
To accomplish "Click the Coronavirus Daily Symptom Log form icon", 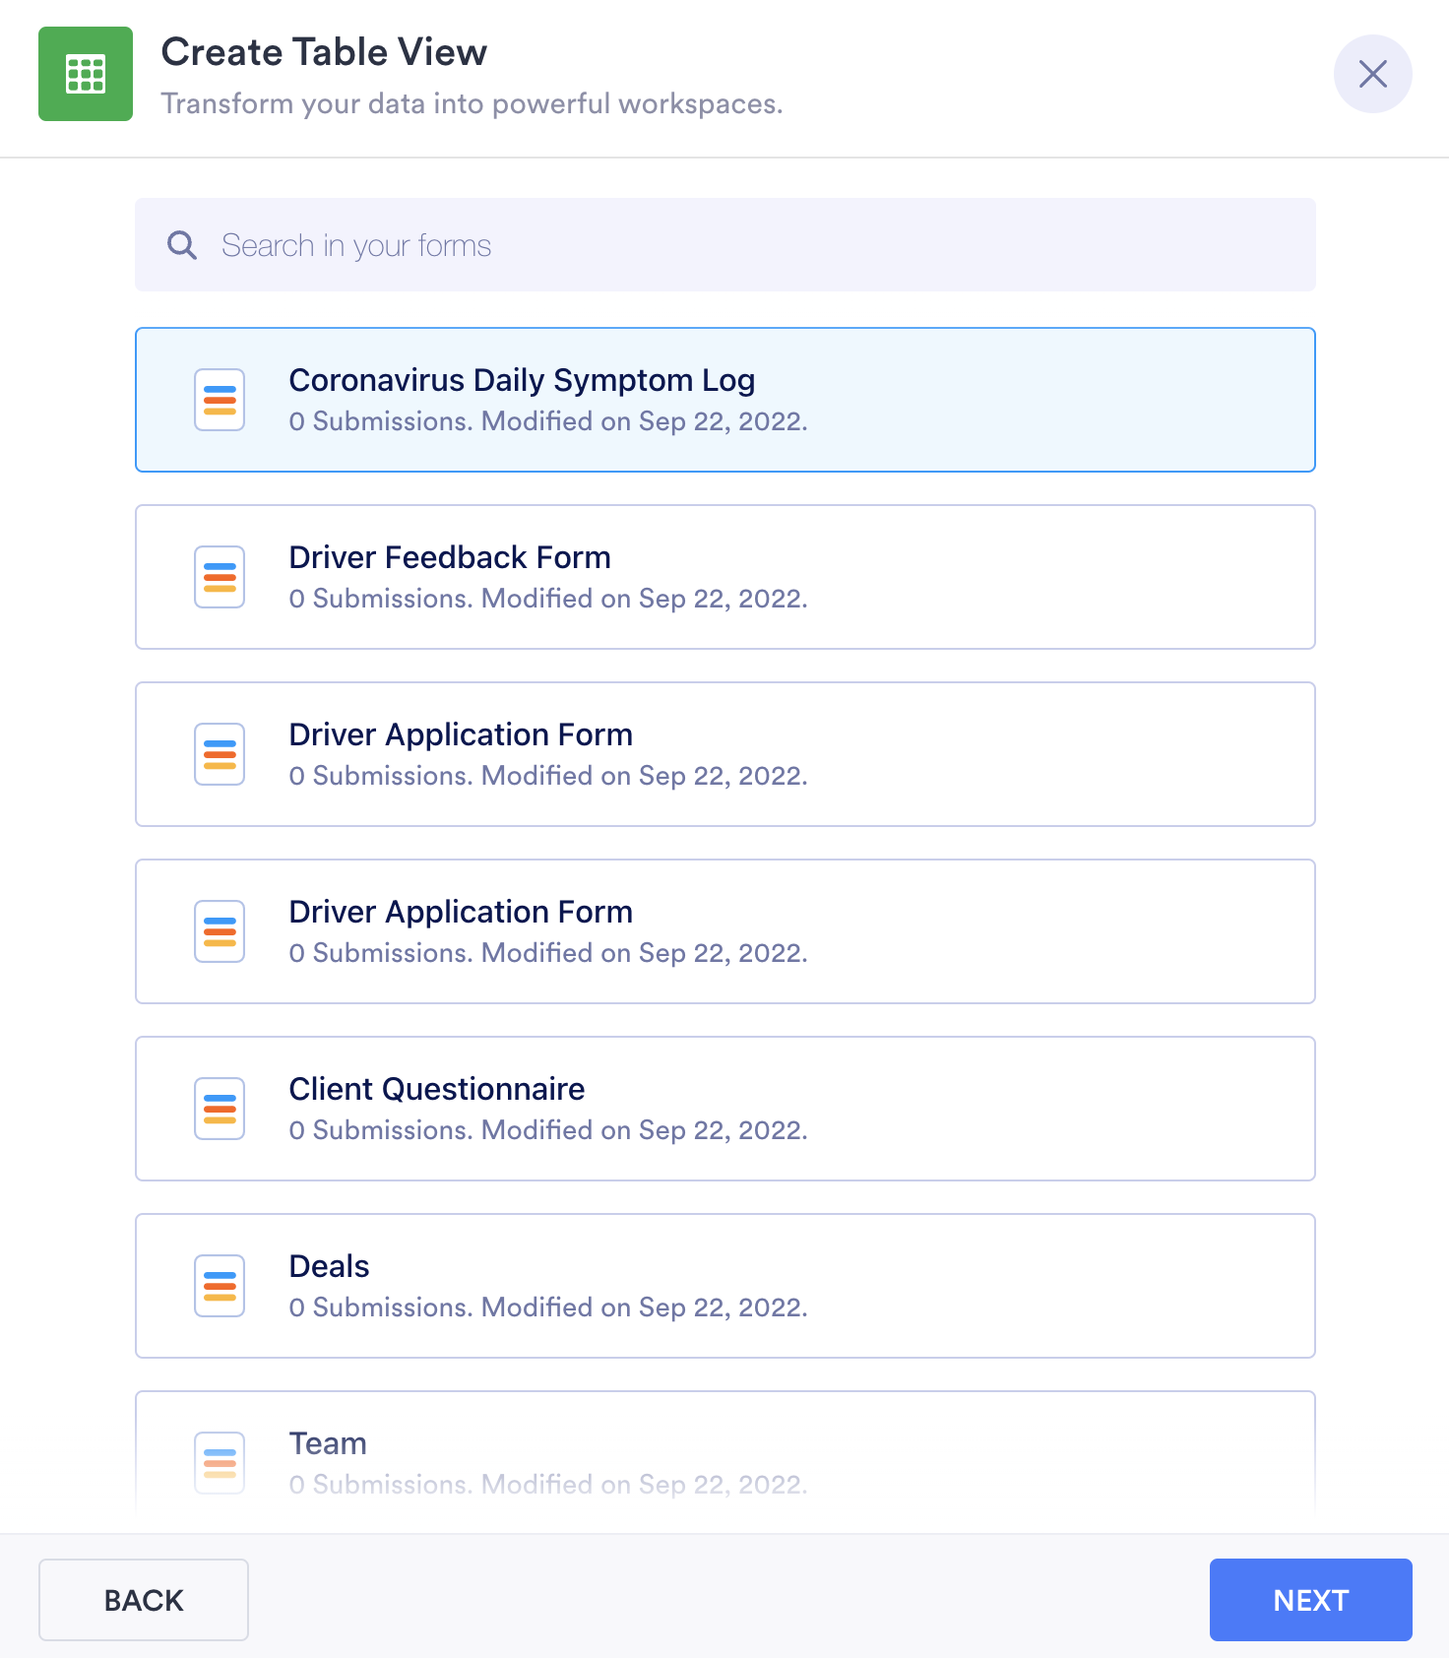I will (220, 400).
